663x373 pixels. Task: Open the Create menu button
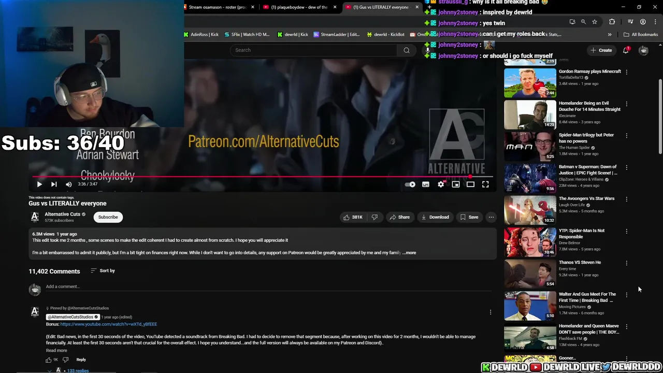coord(601,50)
